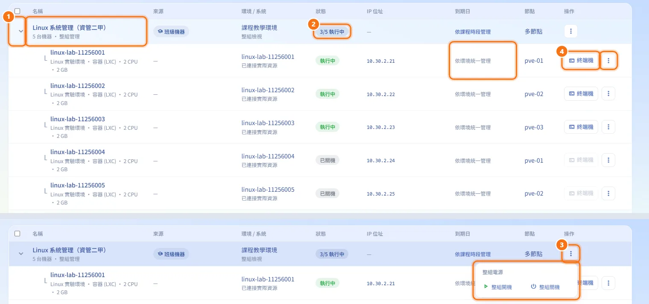Click the 3/5 執行中 badge in the lower table

(332, 254)
